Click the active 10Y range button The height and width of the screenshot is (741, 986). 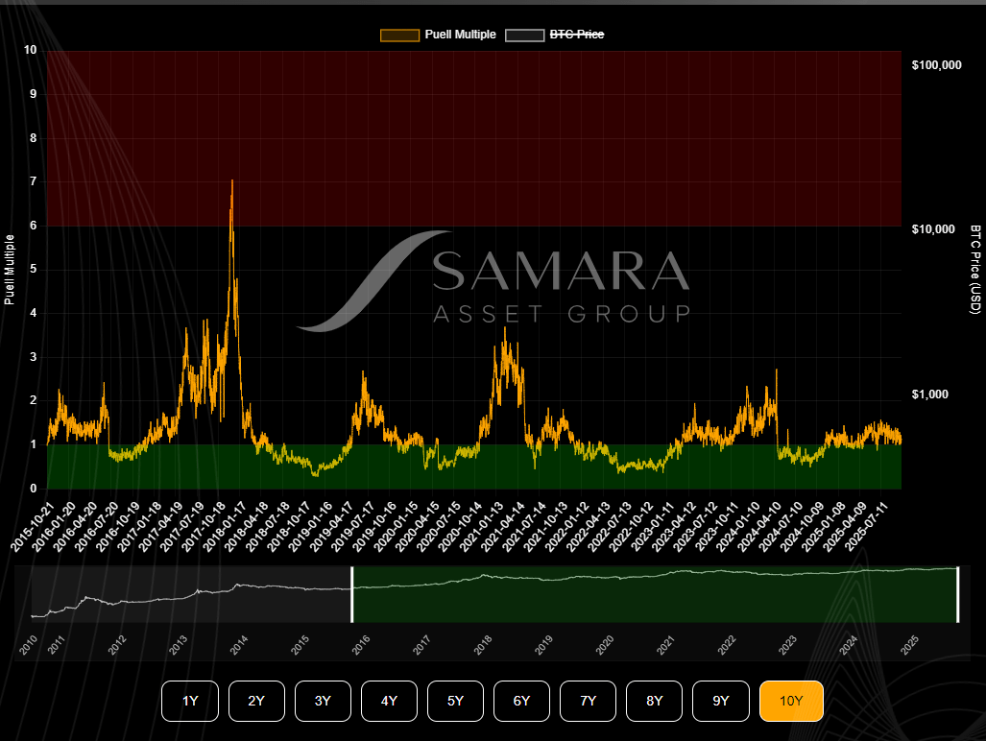click(791, 701)
